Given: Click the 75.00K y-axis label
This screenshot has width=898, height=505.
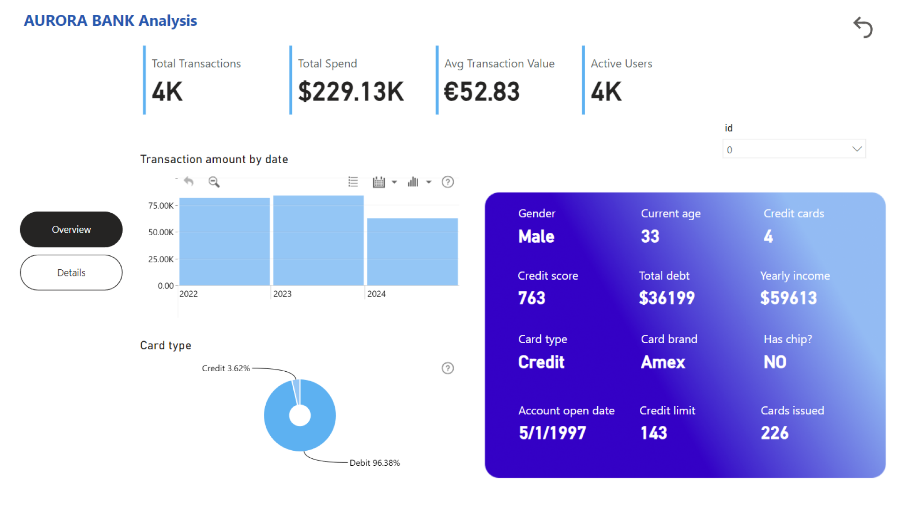Looking at the screenshot, I should (x=161, y=206).
